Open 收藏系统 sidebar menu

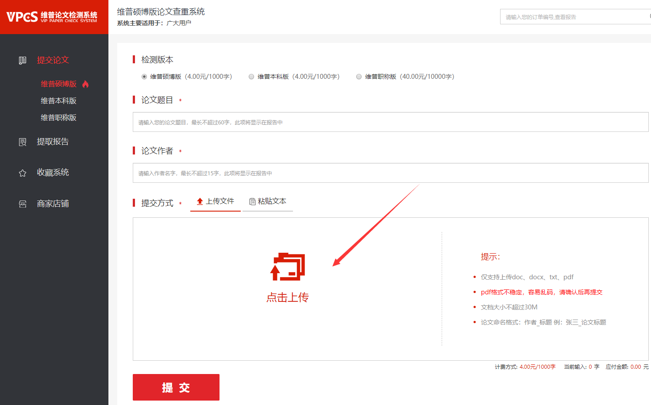(53, 173)
